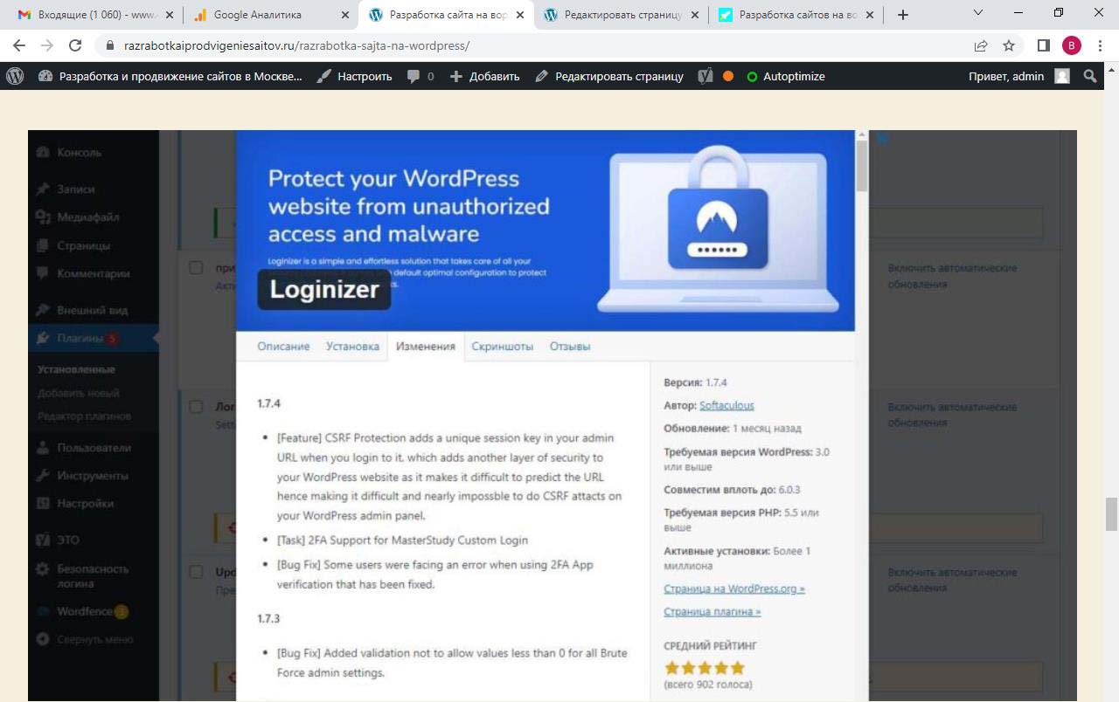Open the Chrome side panel icon

1043,45
